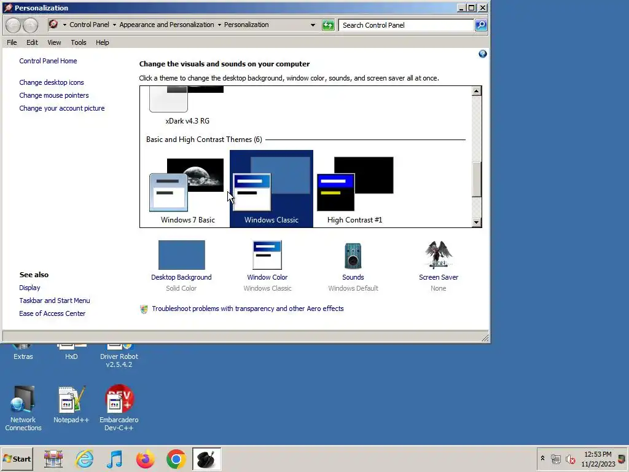This screenshot has height=472, width=629.
Task: Click Change mouse pointers link
Action: pos(54,95)
